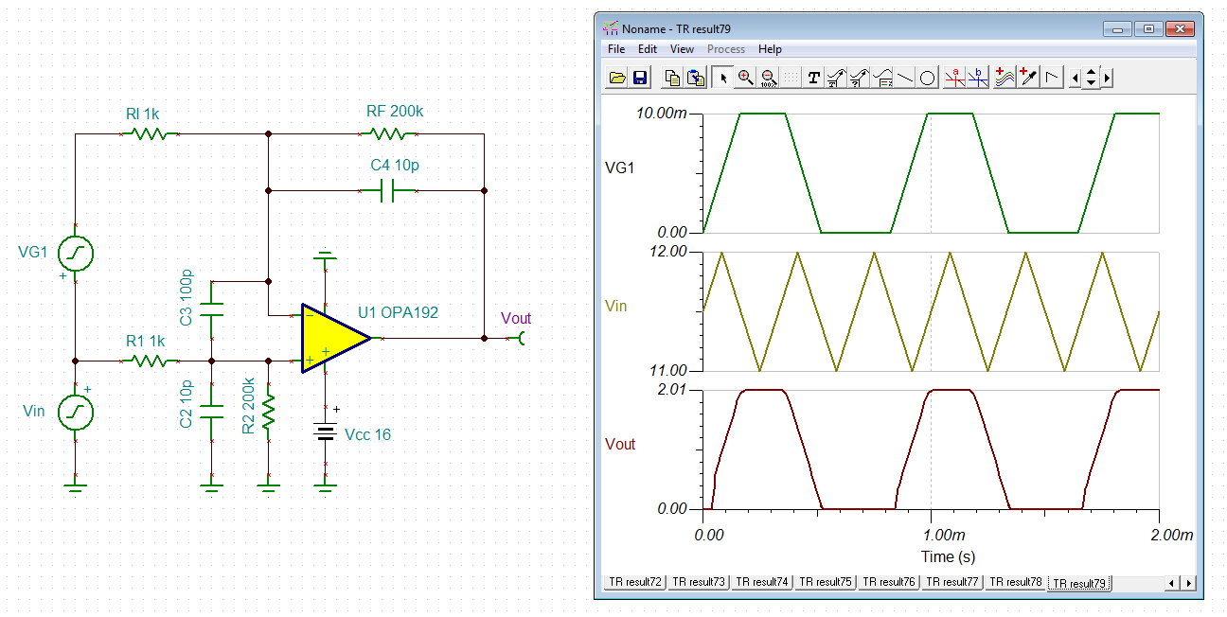This screenshot has width=1227, height=617.
Task: Click the triangle post-processor icon
Action: (x=1050, y=78)
